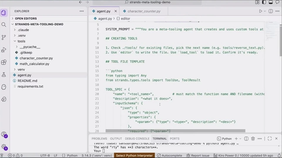Open the Problems panel tab
Screen dimensions: 282x158
[99, 139]
